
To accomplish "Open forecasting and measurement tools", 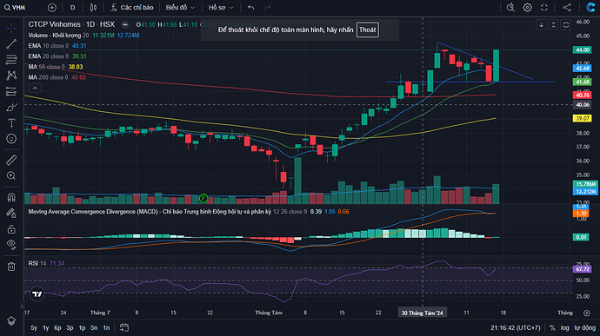I will tap(11, 91).
